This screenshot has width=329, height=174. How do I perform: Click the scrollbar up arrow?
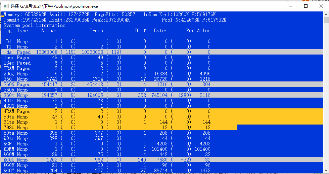pos(326,14)
